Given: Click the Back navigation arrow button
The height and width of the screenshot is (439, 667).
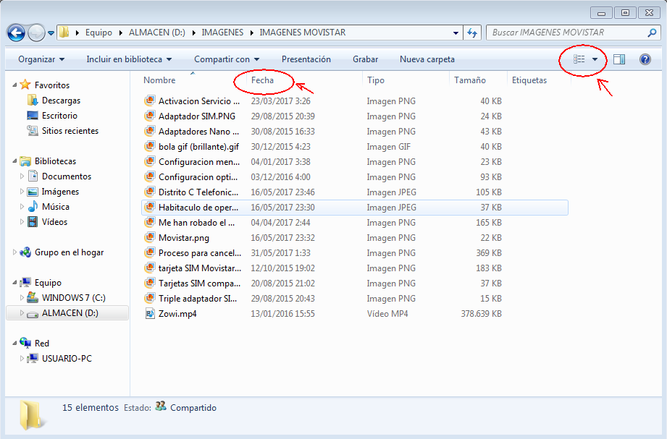Looking at the screenshot, I should tap(16, 33).
